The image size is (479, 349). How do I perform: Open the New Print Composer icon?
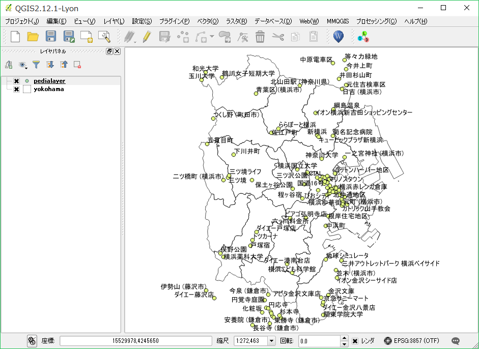[x=87, y=36]
